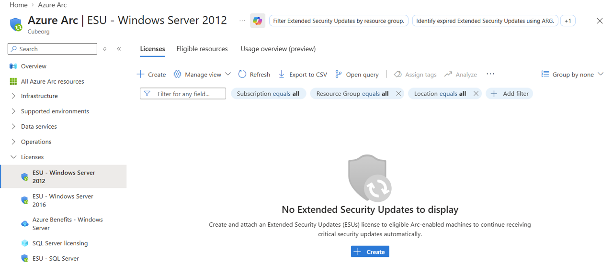Click All Azure Arc resources grid icon
The height and width of the screenshot is (264, 613).
(13, 81)
